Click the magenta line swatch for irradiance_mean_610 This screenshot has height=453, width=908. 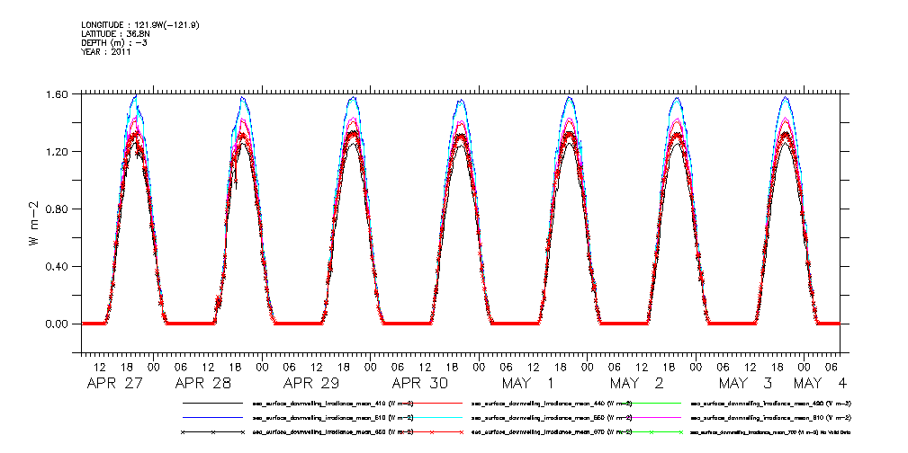tap(651, 417)
